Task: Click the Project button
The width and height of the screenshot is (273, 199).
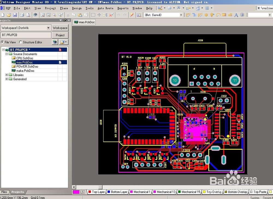Action: pyautogui.click(x=60, y=35)
